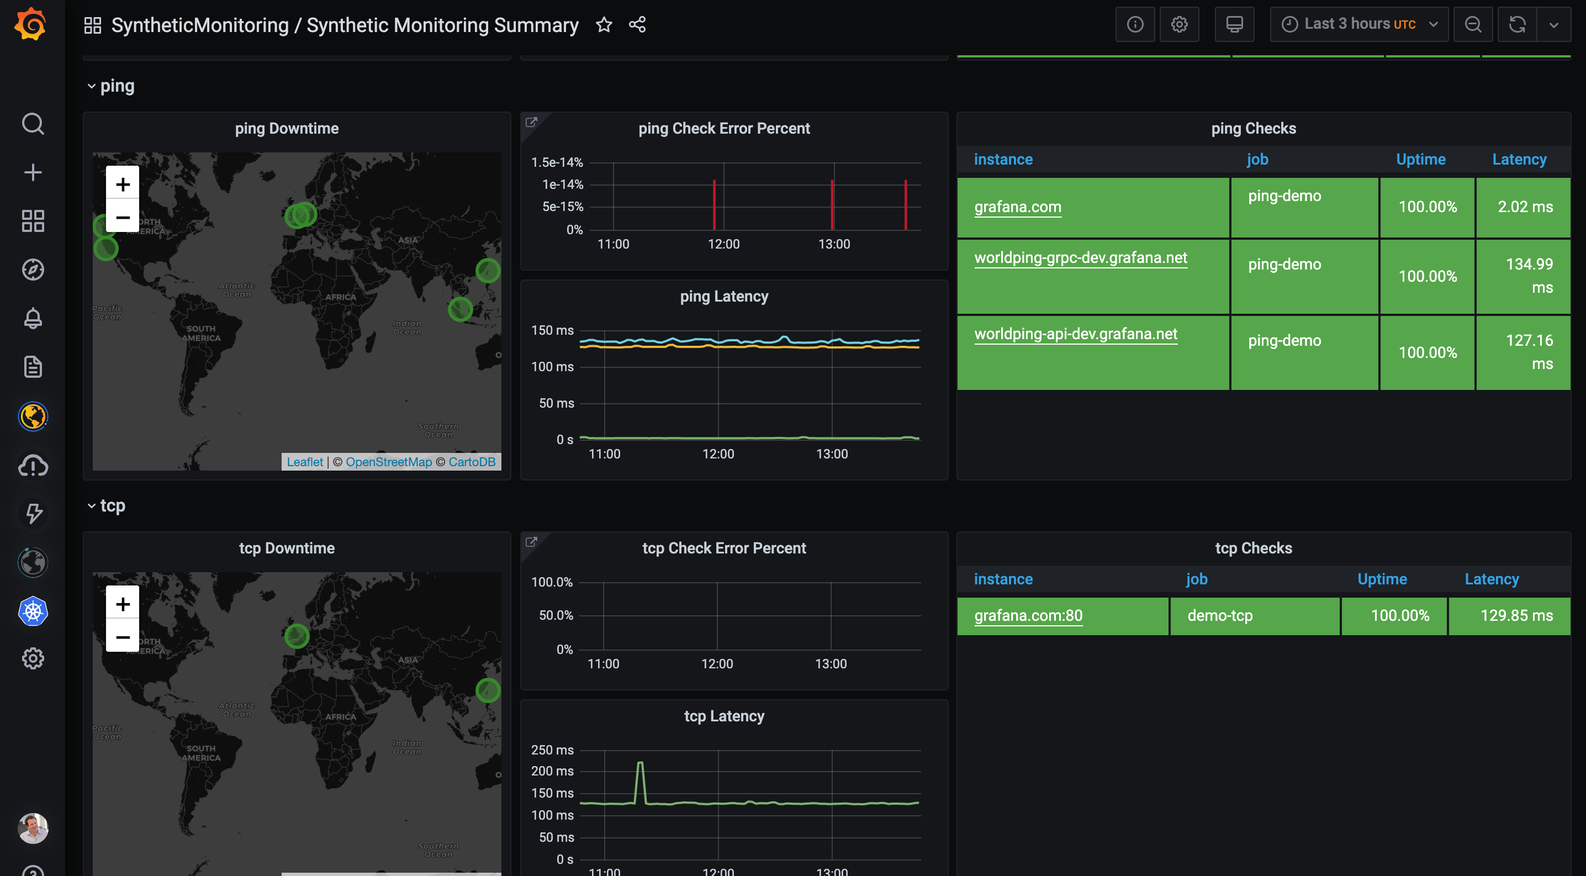Open dashboard settings gear in top bar

[1179, 25]
